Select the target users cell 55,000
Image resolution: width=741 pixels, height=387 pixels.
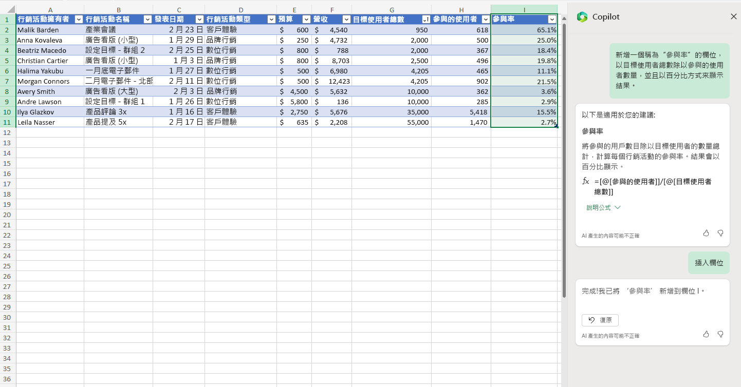pyautogui.click(x=392, y=122)
